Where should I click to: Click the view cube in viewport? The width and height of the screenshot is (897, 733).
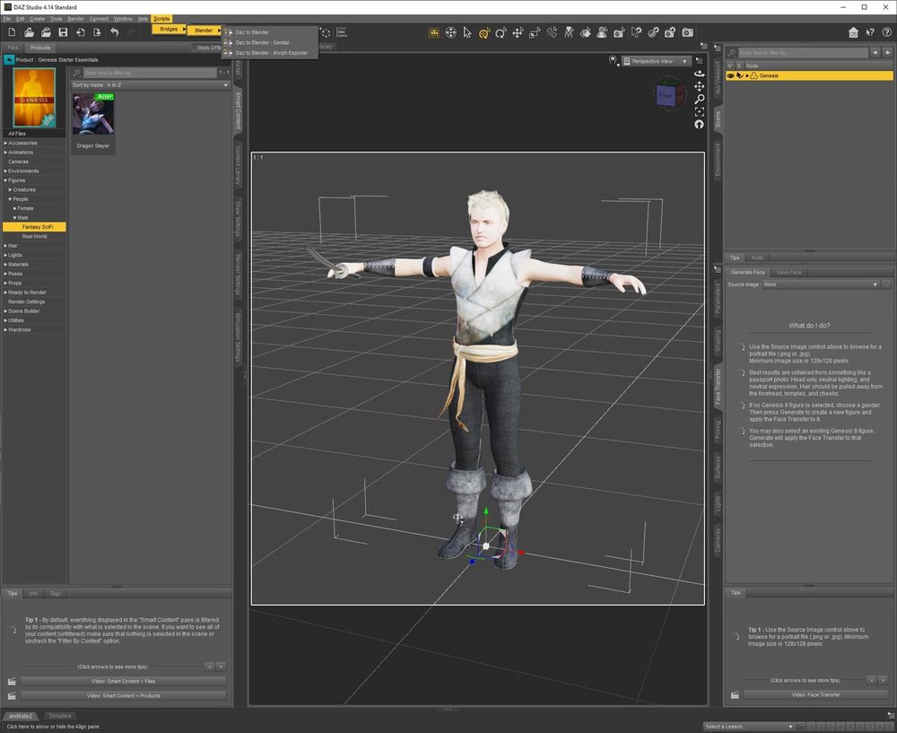click(x=667, y=93)
